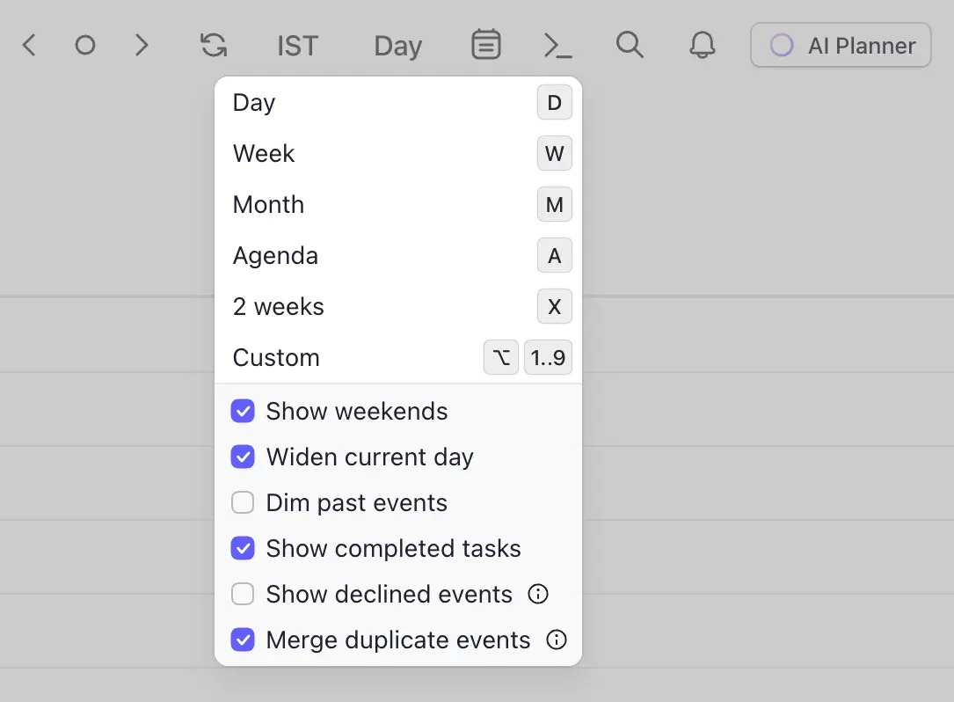This screenshot has height=702, width=954.
Task: Go to the previous day
Action: click(x=28, y=45)
